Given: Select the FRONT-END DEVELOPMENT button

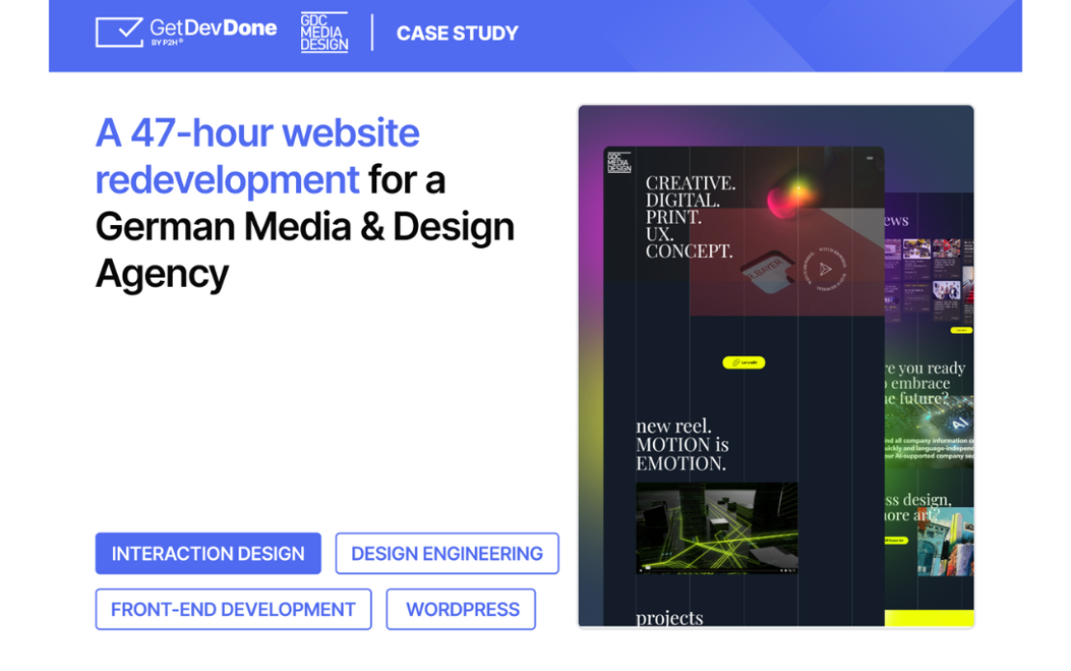Looking at the screenshot, I should click(233, 609).
